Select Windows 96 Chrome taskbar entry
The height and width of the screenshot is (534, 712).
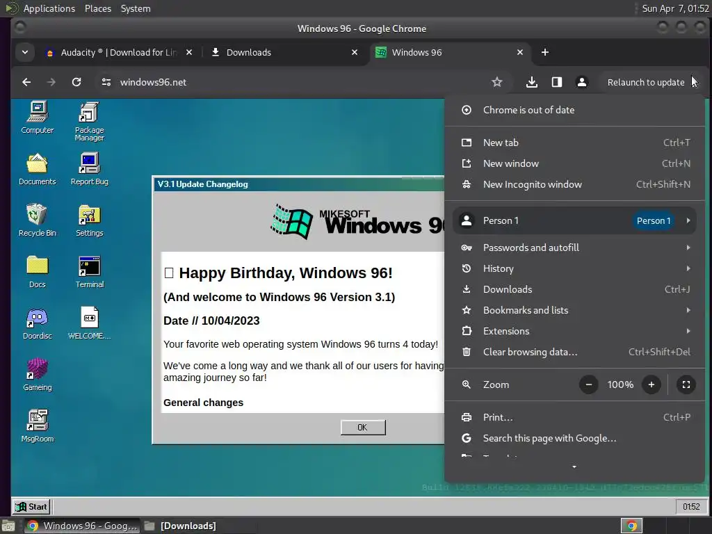click(x=82, y=526)
